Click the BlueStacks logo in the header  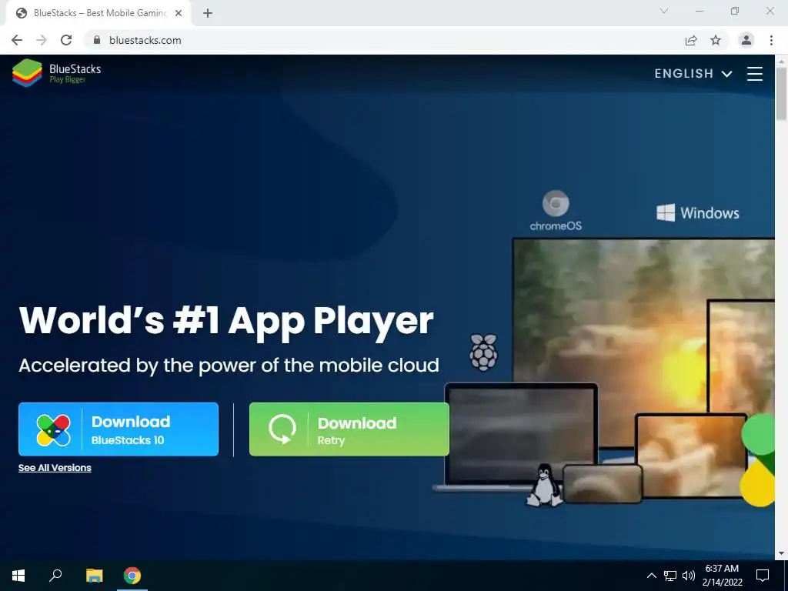click(x=56, y=73)
